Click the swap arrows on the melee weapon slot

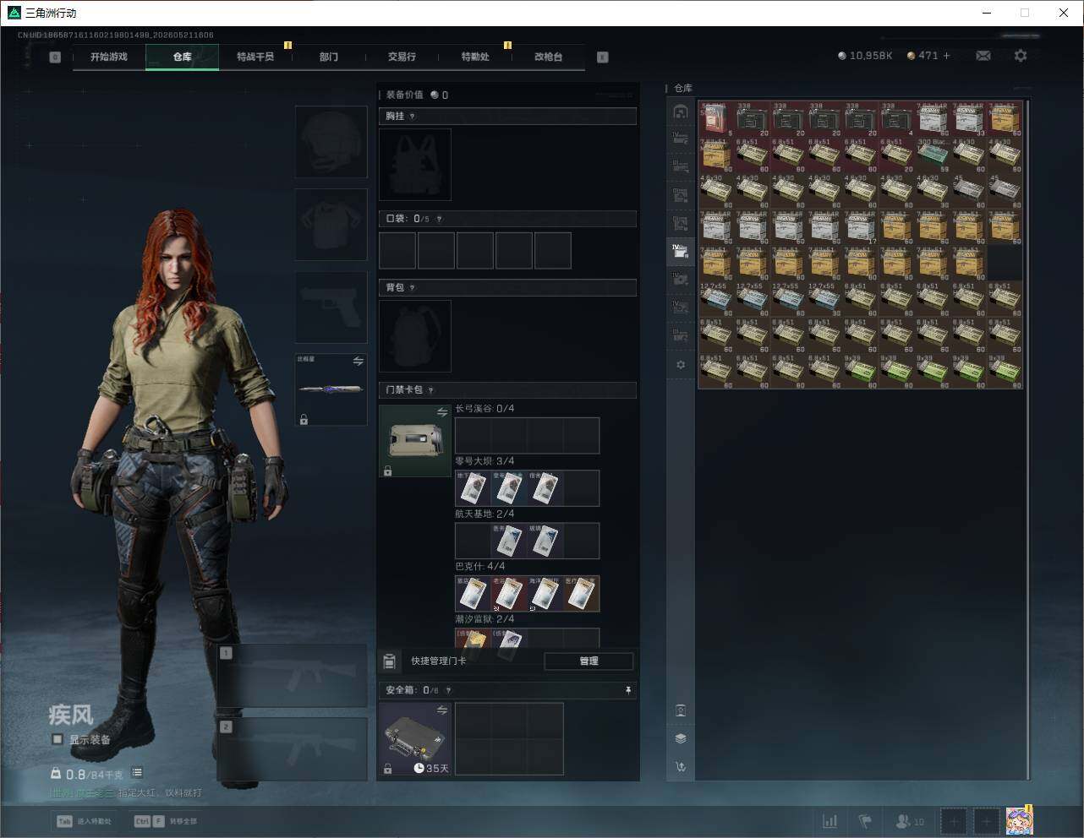pos(359,362)
